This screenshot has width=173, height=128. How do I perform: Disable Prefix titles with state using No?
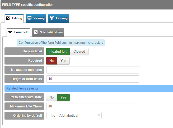pos(52,97)
